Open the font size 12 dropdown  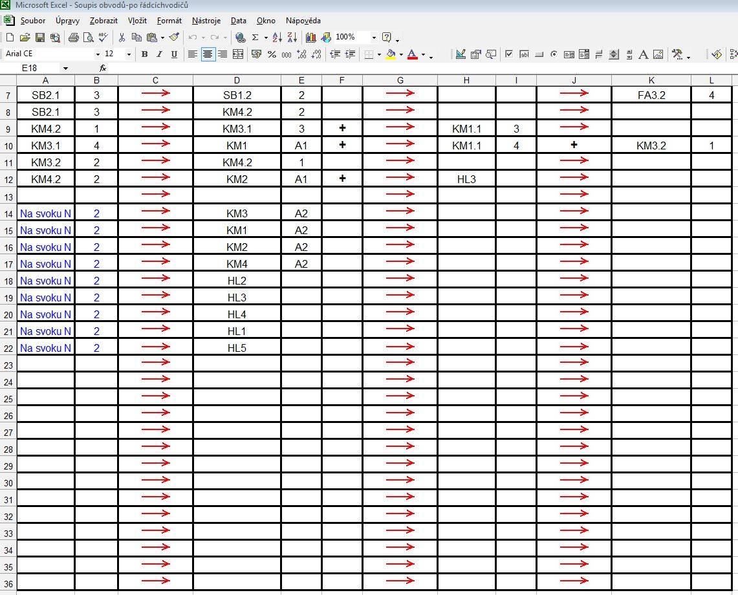(x=129, y=54)
